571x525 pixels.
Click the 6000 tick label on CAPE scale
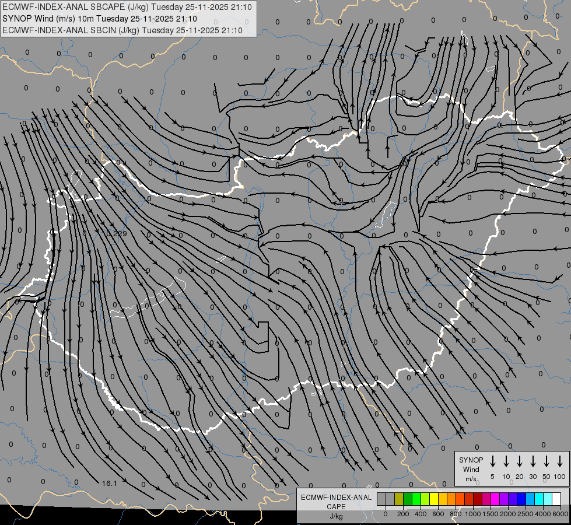click(561, 514)
